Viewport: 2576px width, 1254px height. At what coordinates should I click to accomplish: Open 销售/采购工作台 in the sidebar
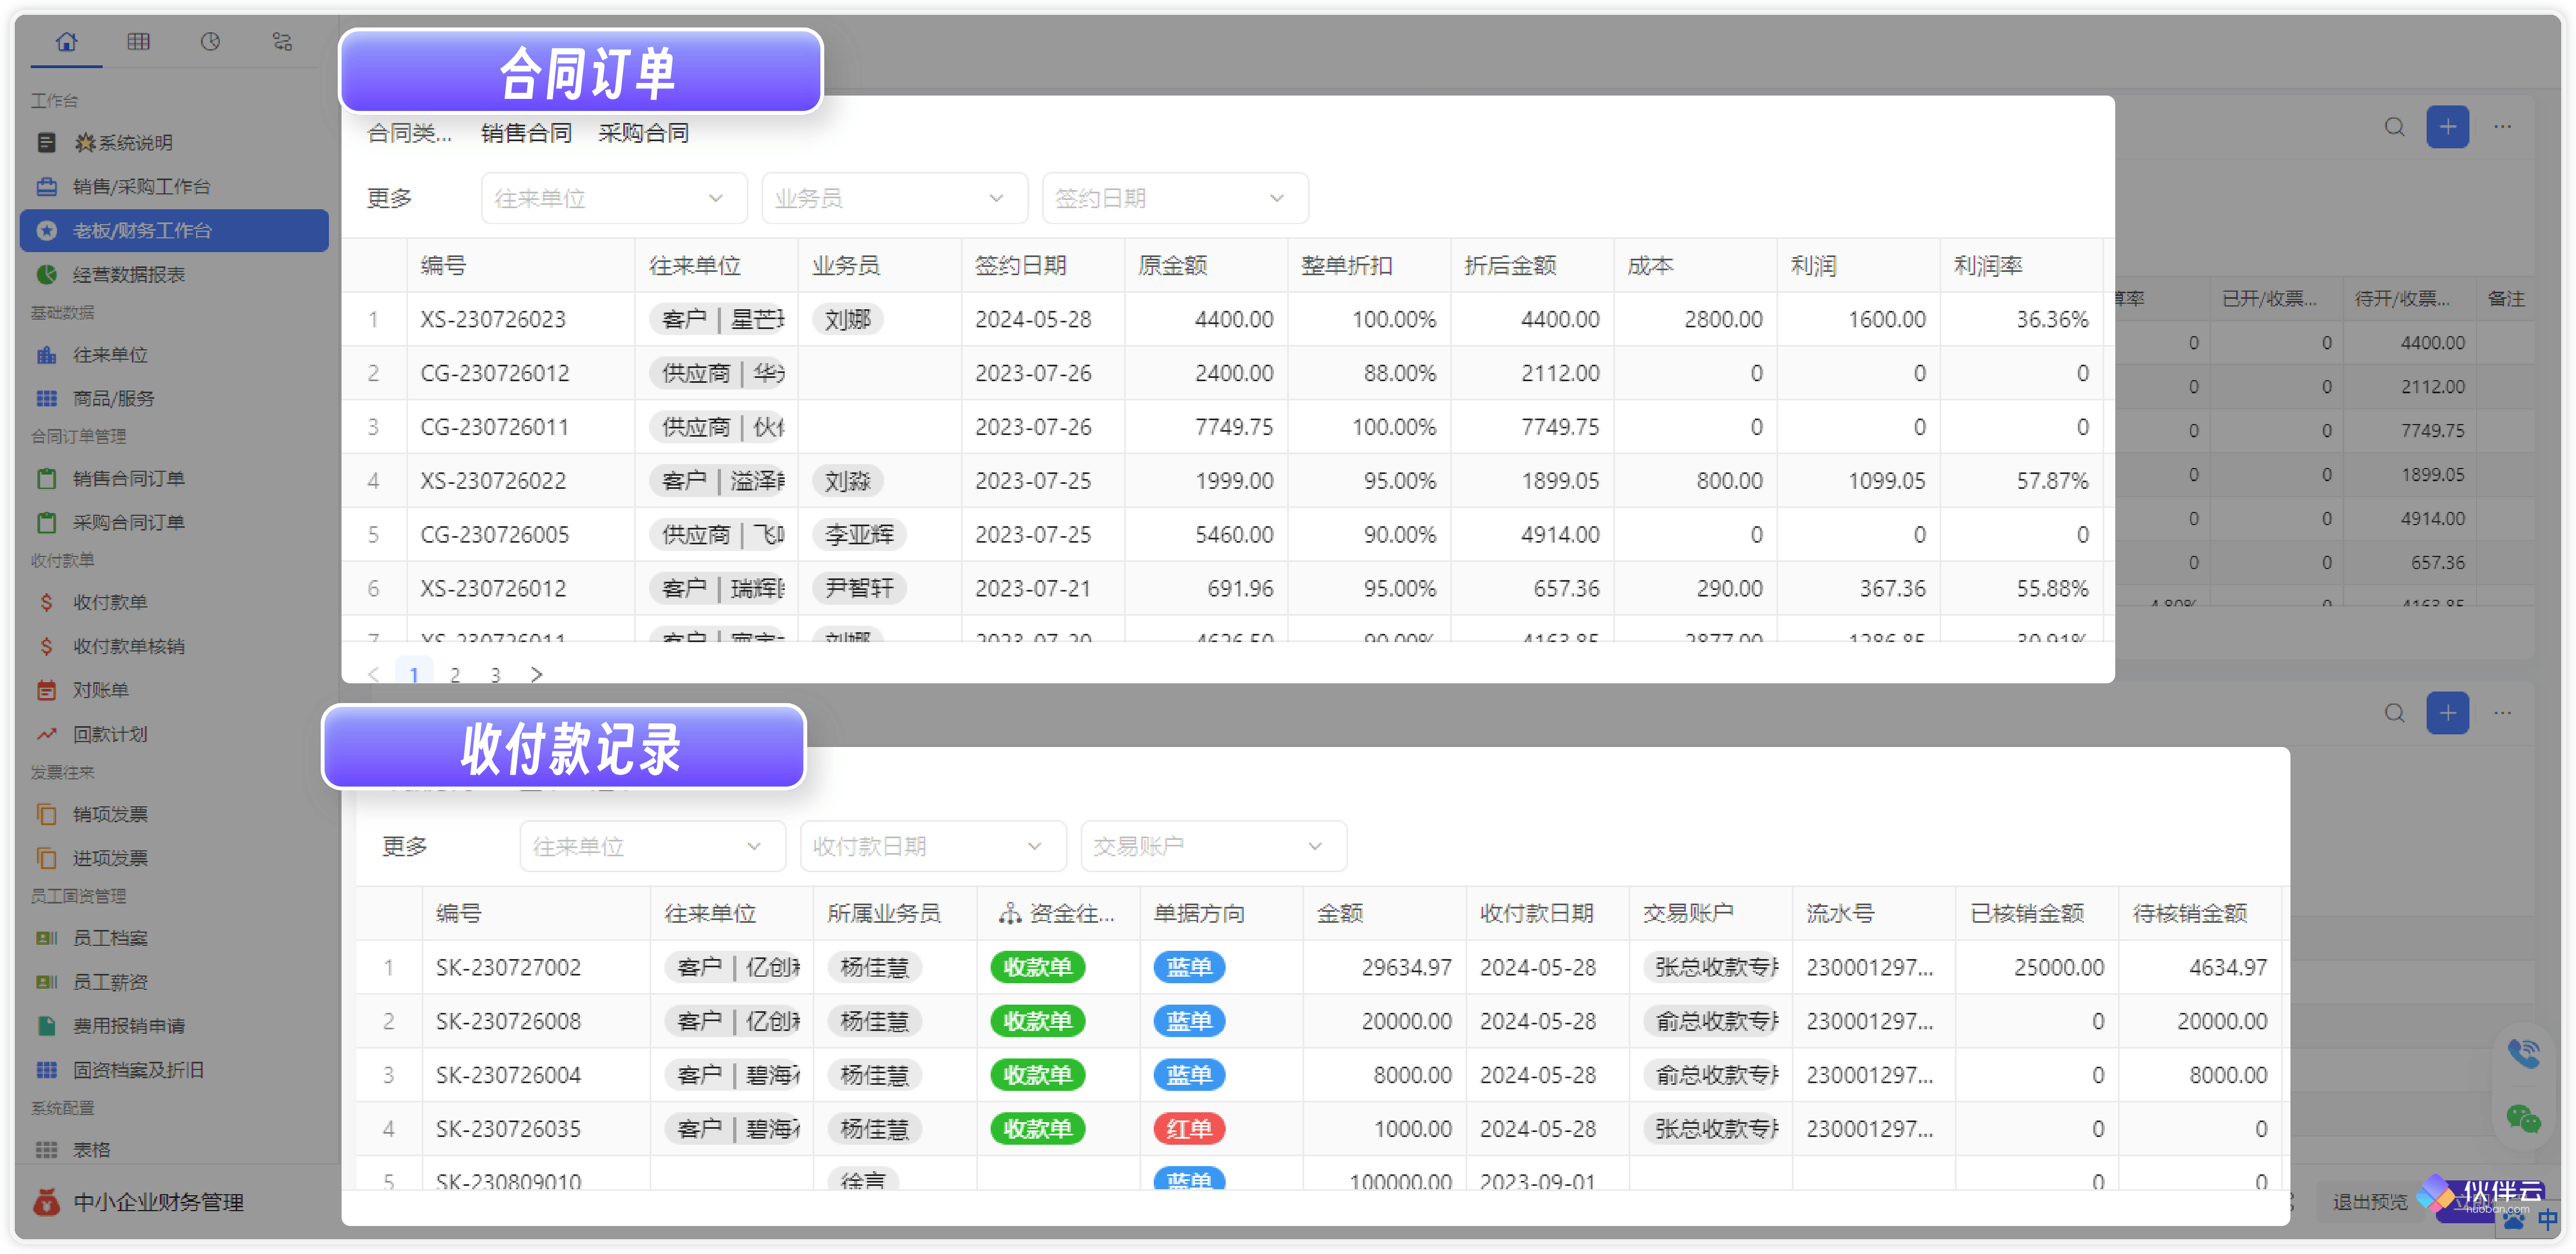[141, 186]
